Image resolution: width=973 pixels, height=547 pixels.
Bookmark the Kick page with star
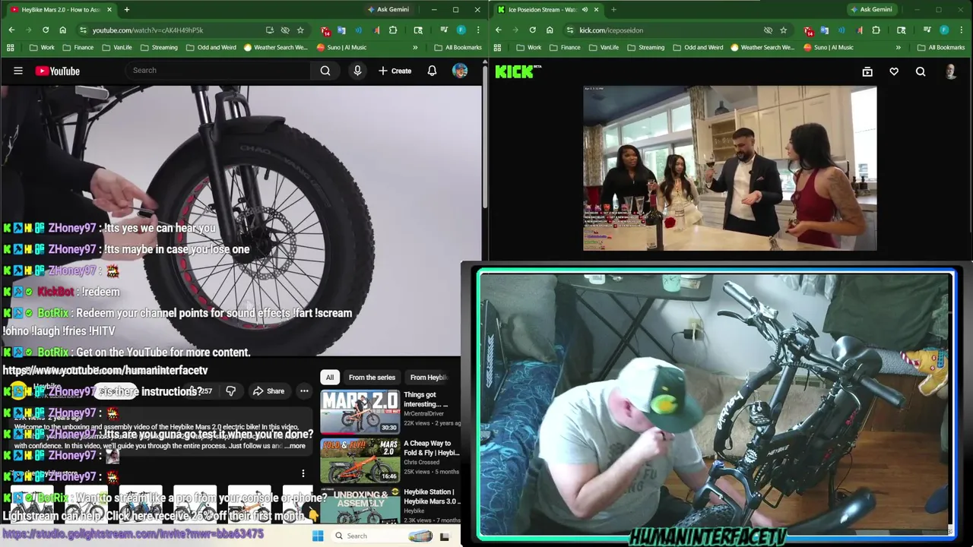click(783, 30)
